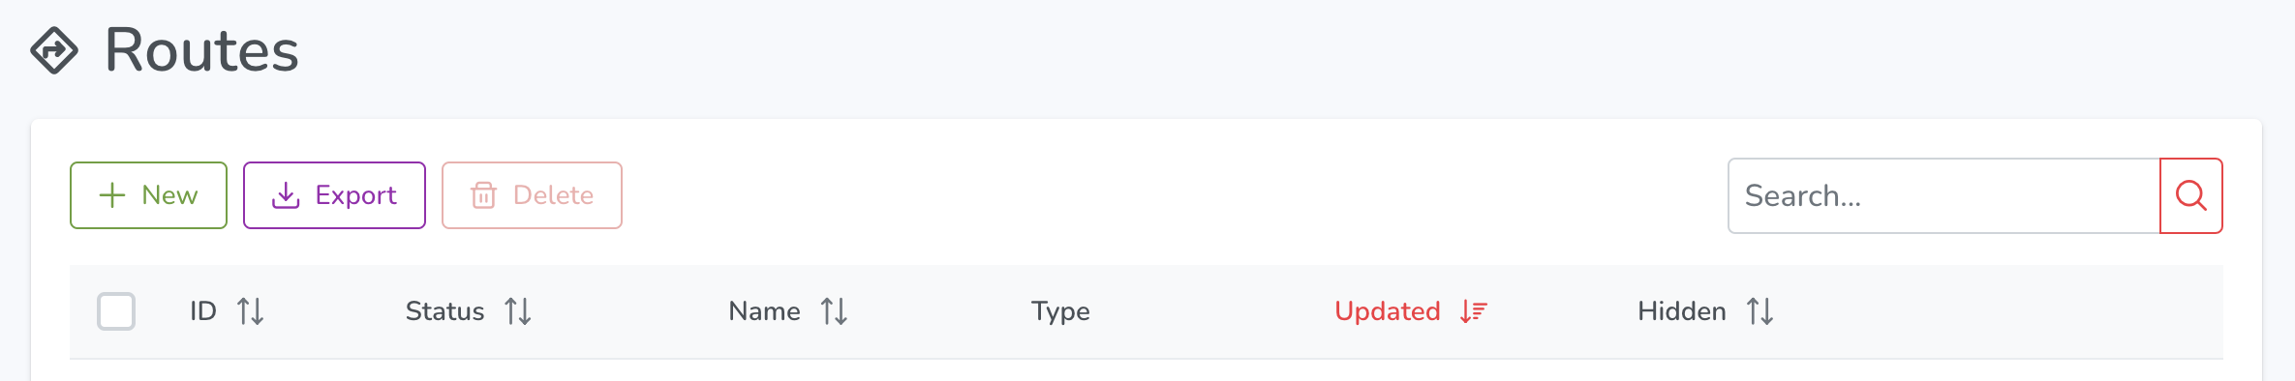The height and width of the screenshot is (381, 2295).
Task: Click the Name column header text
Action: [764, 311]
